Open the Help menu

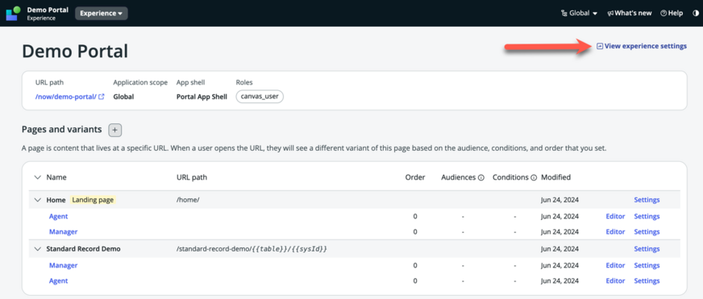click(672, 14)
